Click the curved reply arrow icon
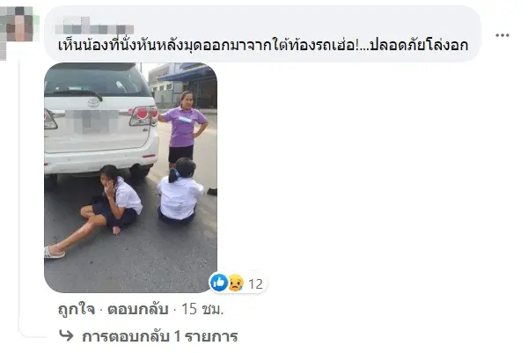 click(66, 335)
